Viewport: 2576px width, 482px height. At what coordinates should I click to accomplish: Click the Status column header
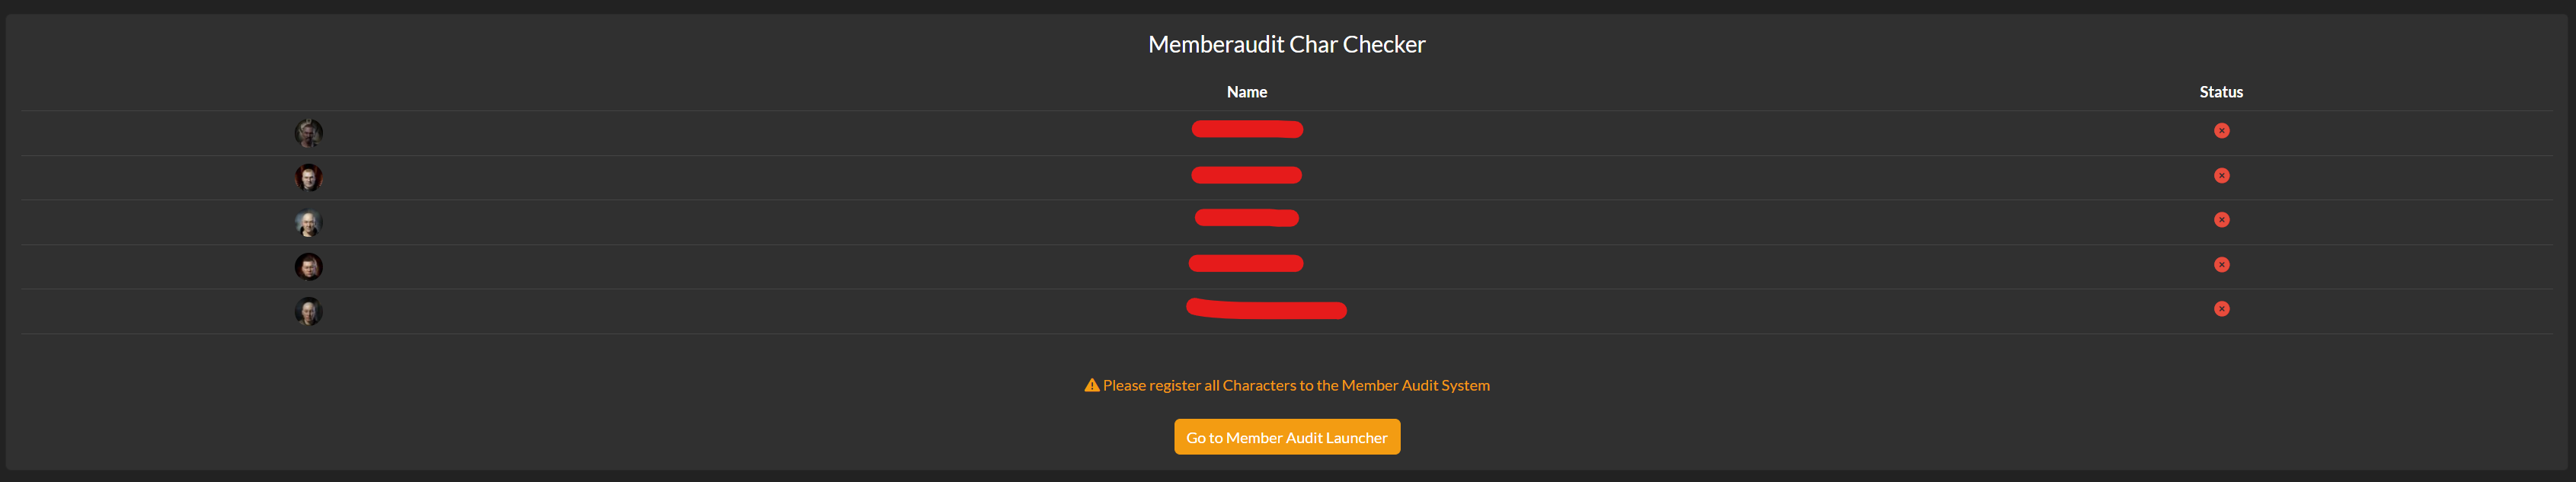tap(2220, 91)
